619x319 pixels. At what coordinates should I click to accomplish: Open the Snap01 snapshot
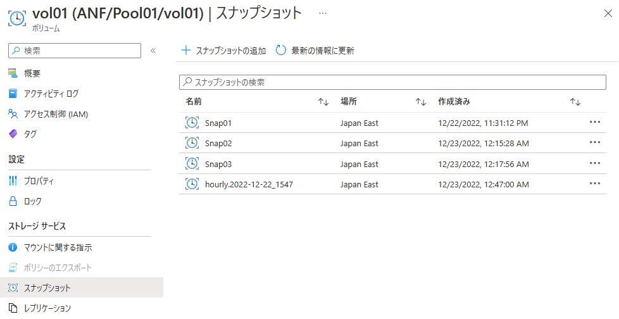pyautogui.click(x=218, y=123)
